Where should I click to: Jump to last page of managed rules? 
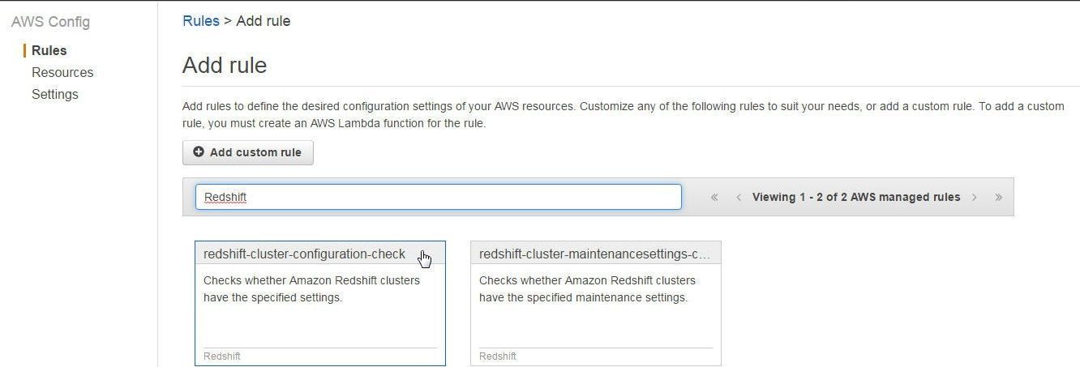998,197
